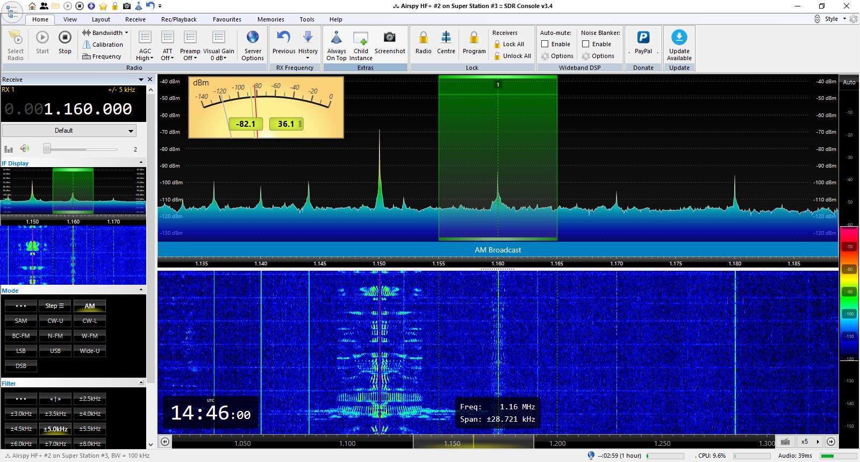Viewport: 860px width, 462px height.
Task: Click the Unlock All button
Action: click(x=516, y=56)
